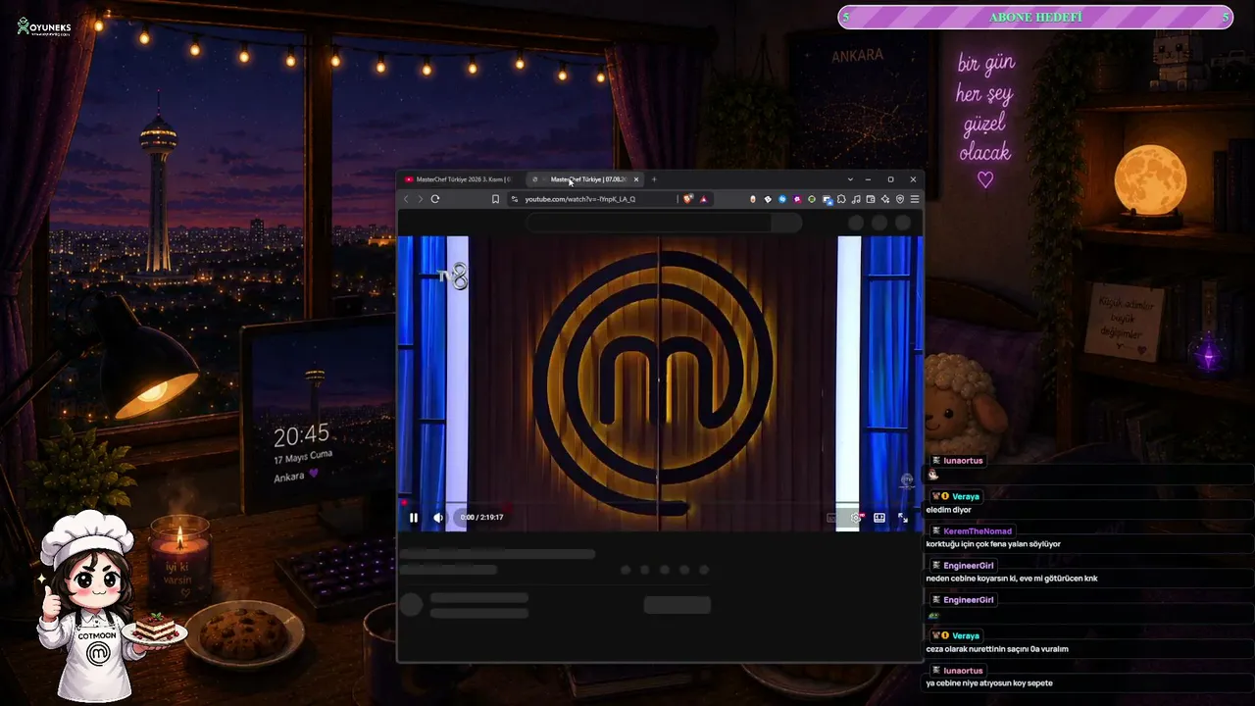This screenshot has width=1255, height=706.
Task: Click the message "korktuğu için çok fena yalan söylüyor"
Action: tap(993, 544)
